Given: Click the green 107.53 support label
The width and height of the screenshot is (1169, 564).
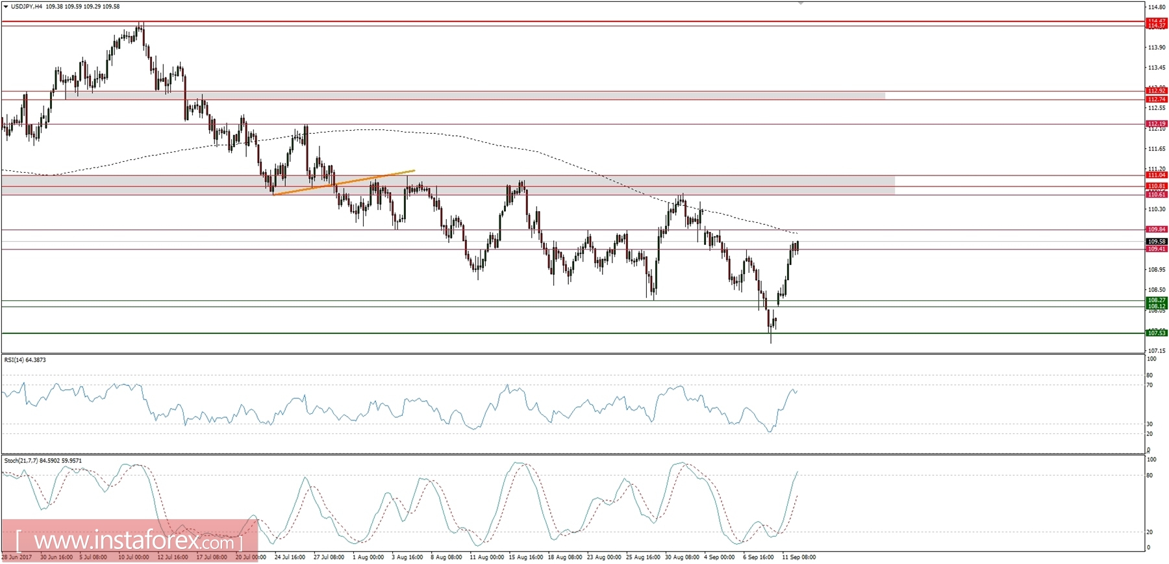Looking at the screenshot, I should click(1157, 333).
